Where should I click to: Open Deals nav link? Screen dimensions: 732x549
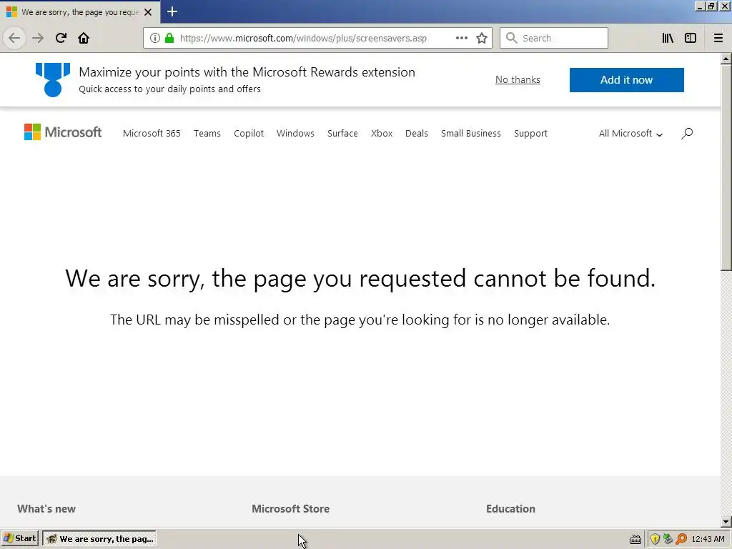coord(417,134)
